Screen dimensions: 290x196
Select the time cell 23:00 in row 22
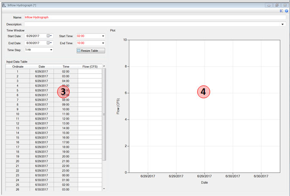tap(66, 171)
